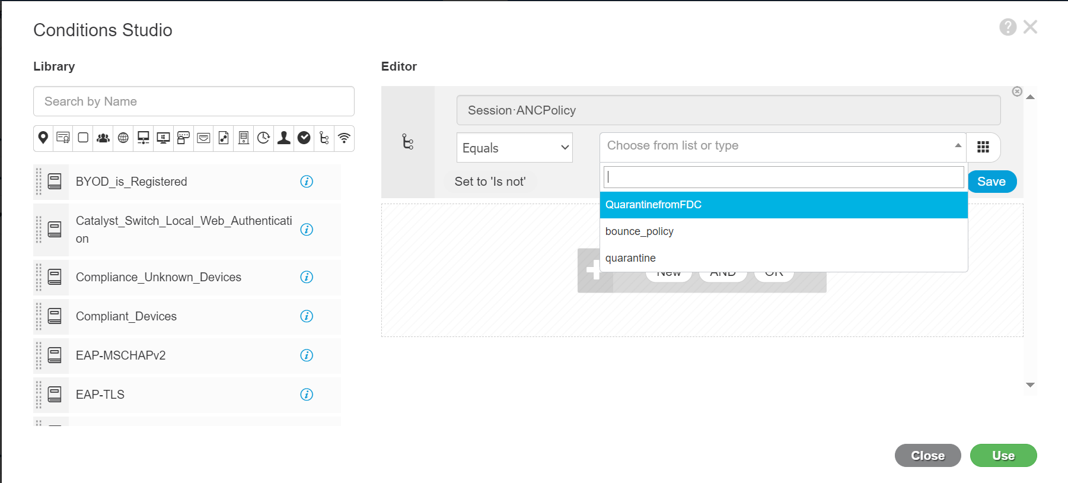Filter library by user group icon
Image resolution: width=1068 pixels, height=483 pixels.
(x=103, y=138)
